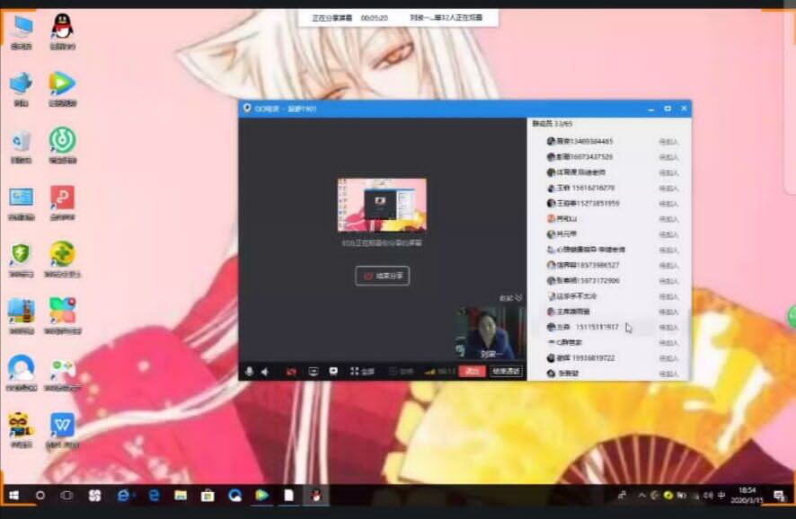Open the blue cloud browser desktop shortcut

click(22, 373)
